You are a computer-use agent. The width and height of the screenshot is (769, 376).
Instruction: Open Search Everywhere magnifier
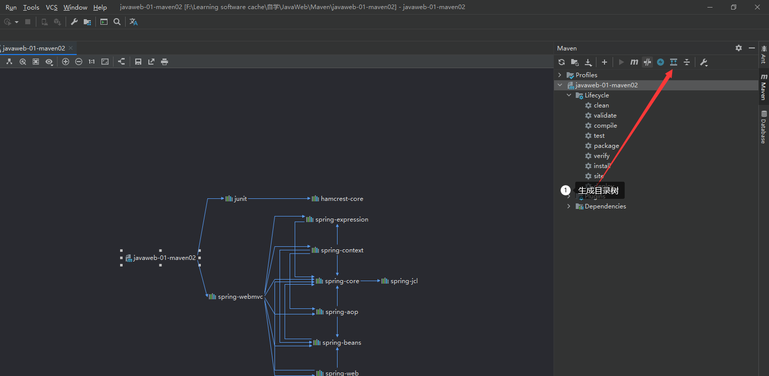117,22
